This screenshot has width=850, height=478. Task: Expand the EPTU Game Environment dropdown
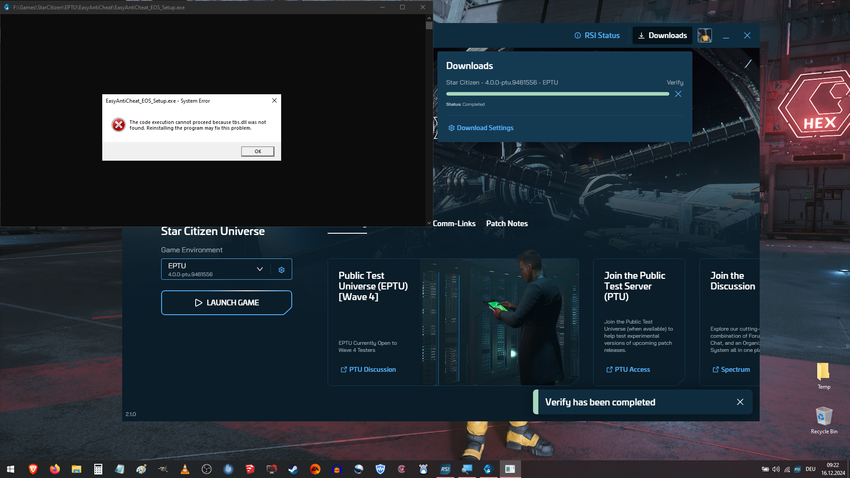tap(260, 269)
